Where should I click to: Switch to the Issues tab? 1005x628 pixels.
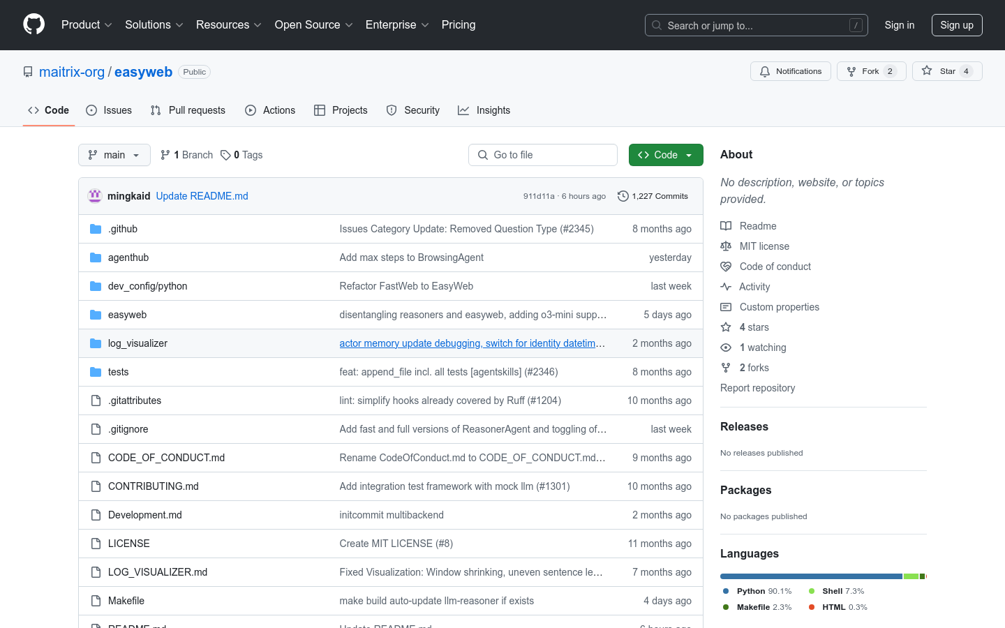pos(109,110)
